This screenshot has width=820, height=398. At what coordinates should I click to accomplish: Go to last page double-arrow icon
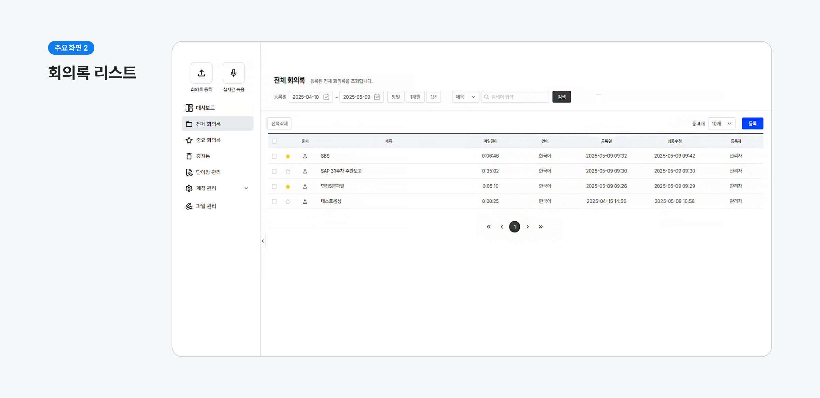click(541, 227)
